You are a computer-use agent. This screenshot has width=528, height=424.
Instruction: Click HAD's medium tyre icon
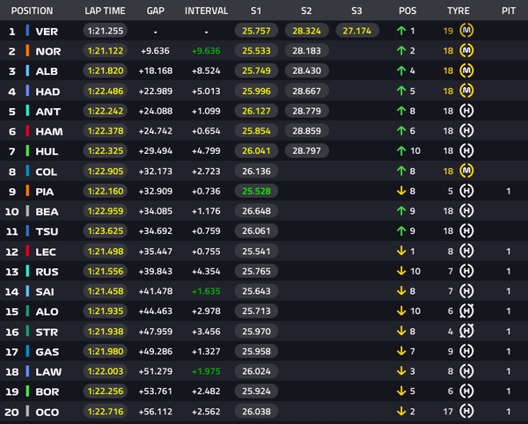click(466, 91)
